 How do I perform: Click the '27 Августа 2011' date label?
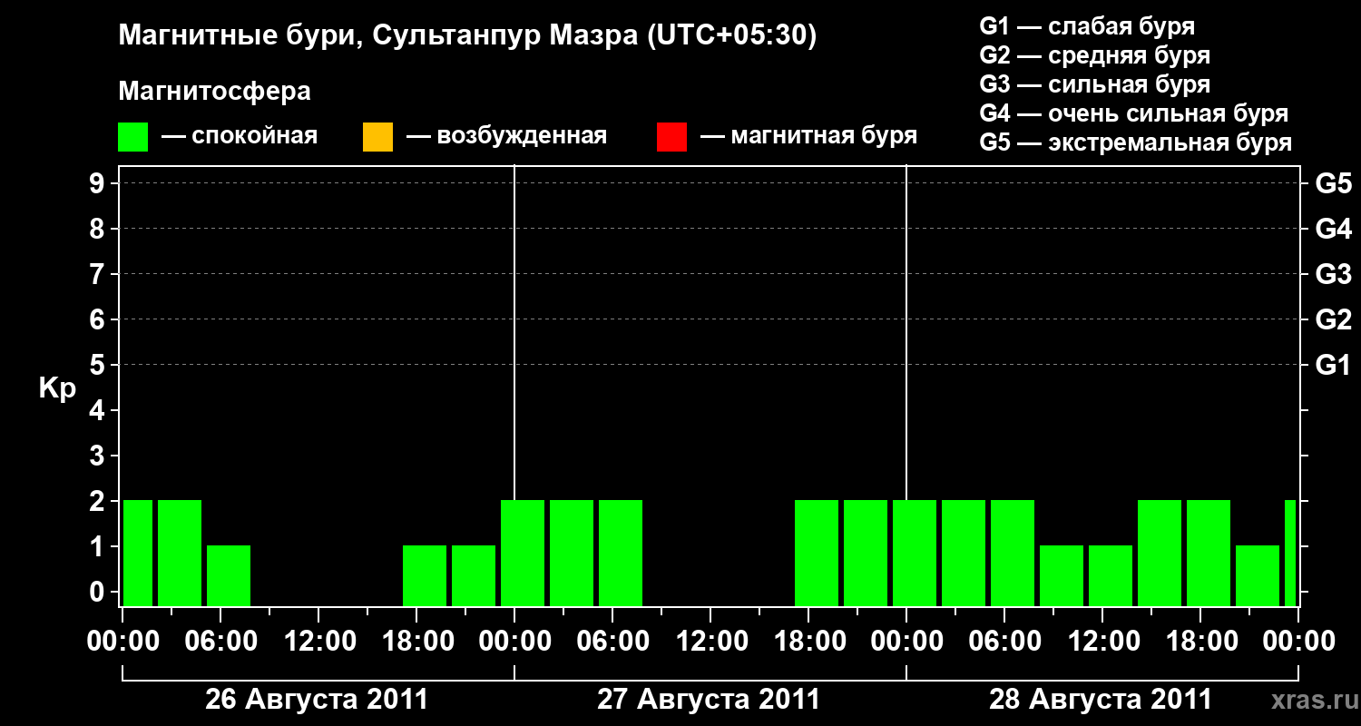[x=709, y=700]
